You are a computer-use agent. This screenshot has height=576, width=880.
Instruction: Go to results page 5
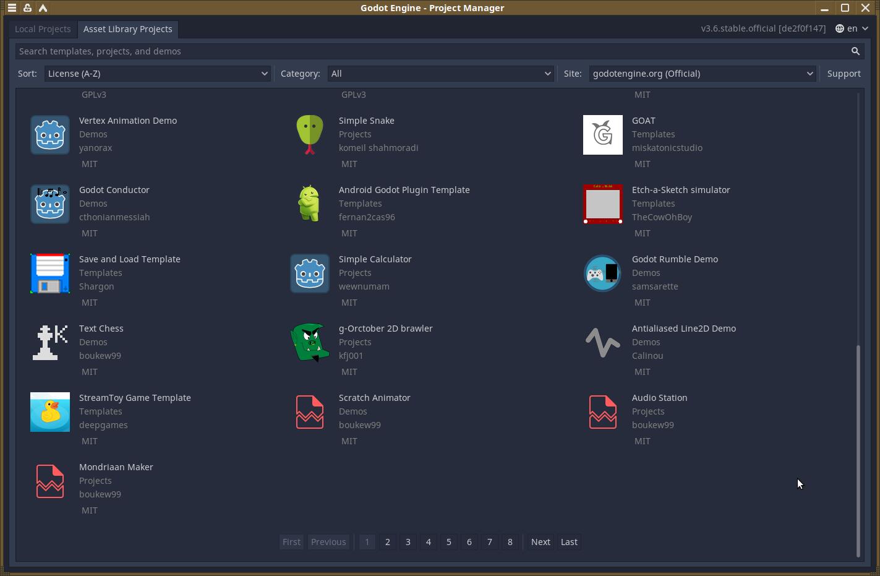point(449,542)
